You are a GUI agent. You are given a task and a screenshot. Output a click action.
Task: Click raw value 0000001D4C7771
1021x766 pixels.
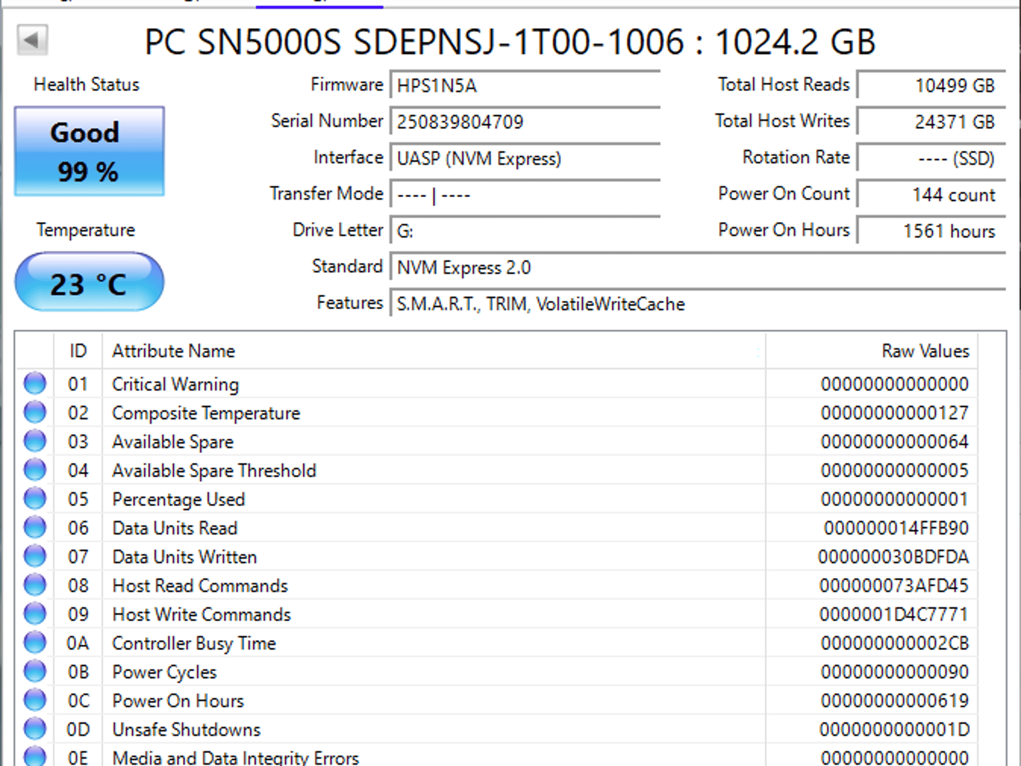894,614
